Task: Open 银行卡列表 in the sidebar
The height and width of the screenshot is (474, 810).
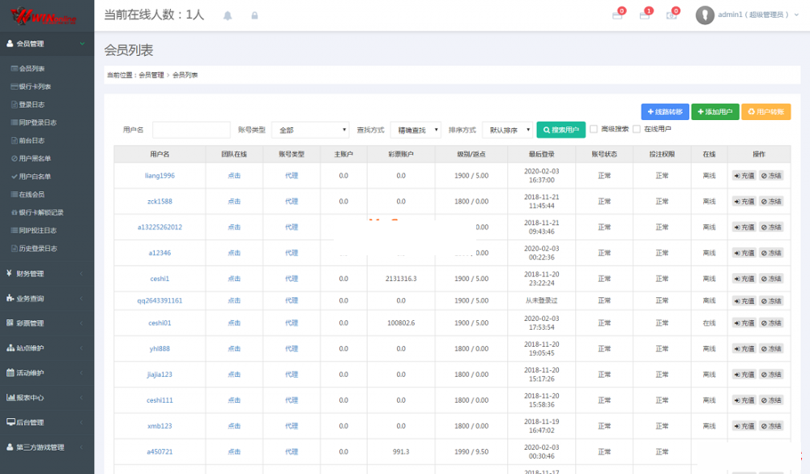Action: 35,87
